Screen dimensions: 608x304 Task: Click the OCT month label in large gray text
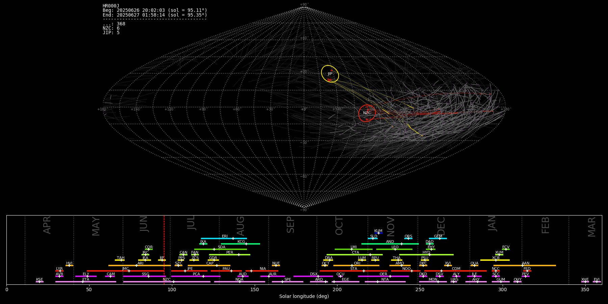tap(339, 226)
